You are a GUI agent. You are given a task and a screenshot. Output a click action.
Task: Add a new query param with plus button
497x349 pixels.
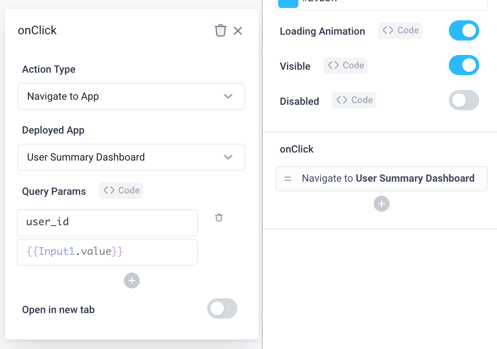pos(131,281)
